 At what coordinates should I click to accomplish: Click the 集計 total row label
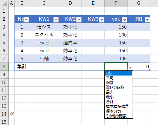(x=22, y=67)
